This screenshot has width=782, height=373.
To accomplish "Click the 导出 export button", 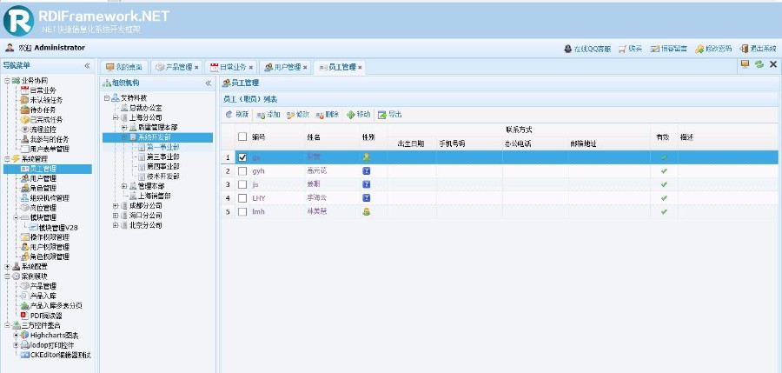I will pos(390,115).
